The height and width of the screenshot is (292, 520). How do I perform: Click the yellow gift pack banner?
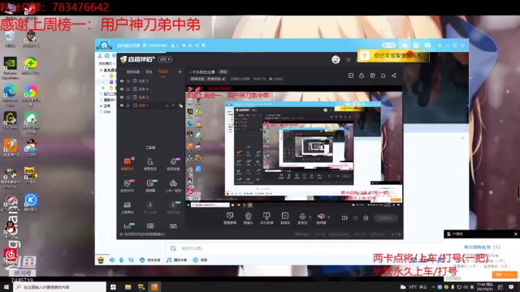[393, 56]
